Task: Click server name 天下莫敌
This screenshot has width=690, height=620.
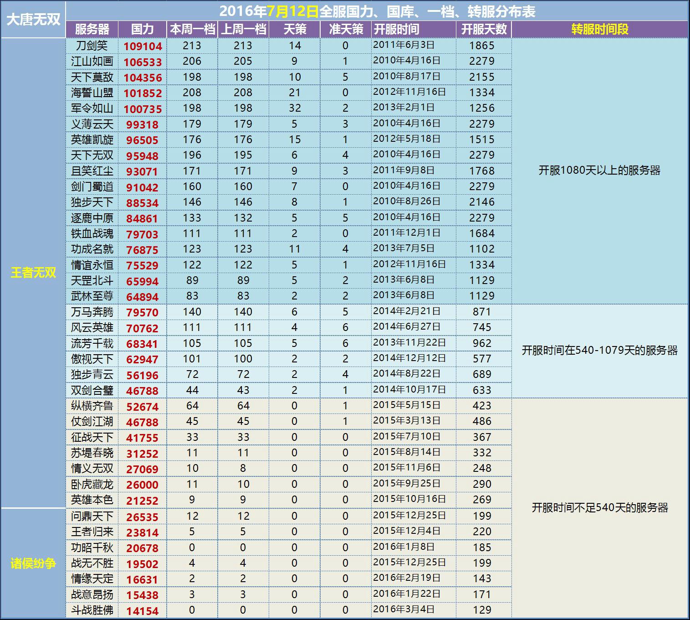Action: click(x=92, y=77)
